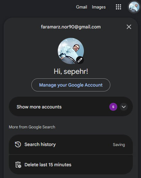Click the Saving status label
141x178 pixels.
click(119, 145)
